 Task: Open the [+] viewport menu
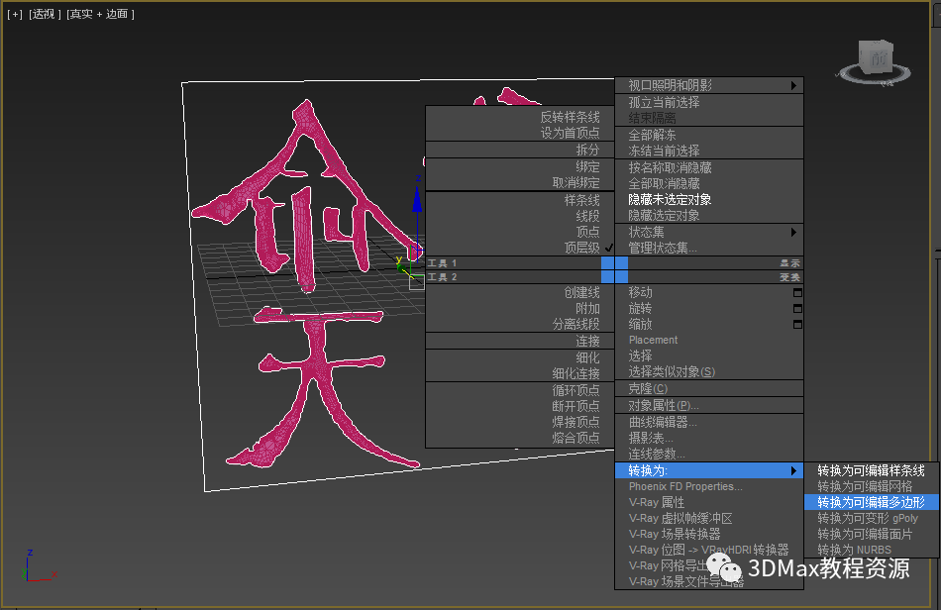(15, 14)
